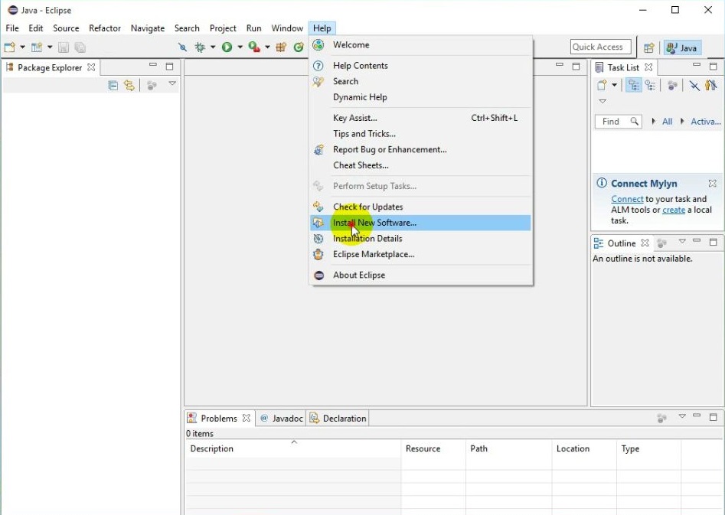
Task: Close the Task List tab
Action: 648,67
